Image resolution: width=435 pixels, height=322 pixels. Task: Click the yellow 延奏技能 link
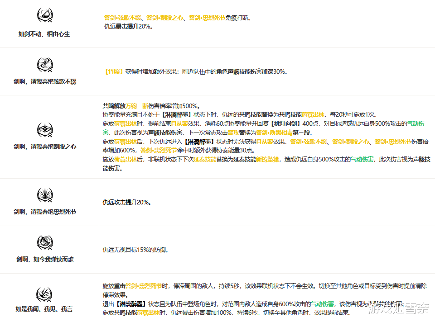point(205,160)
